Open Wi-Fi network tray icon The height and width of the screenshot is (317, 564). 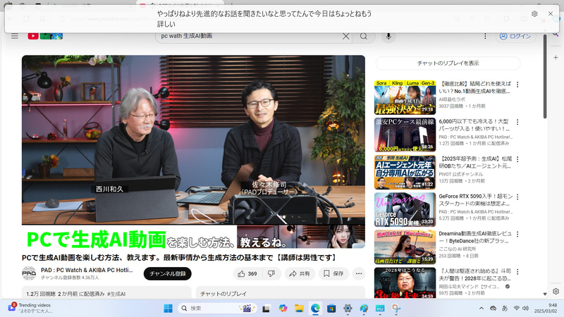tap(517, 309)
